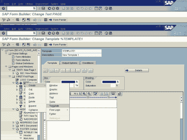This screenshot has height=140, width=187.
Task: Click first icon in Template tab line toolbar
Action: (x=45, y=70)
